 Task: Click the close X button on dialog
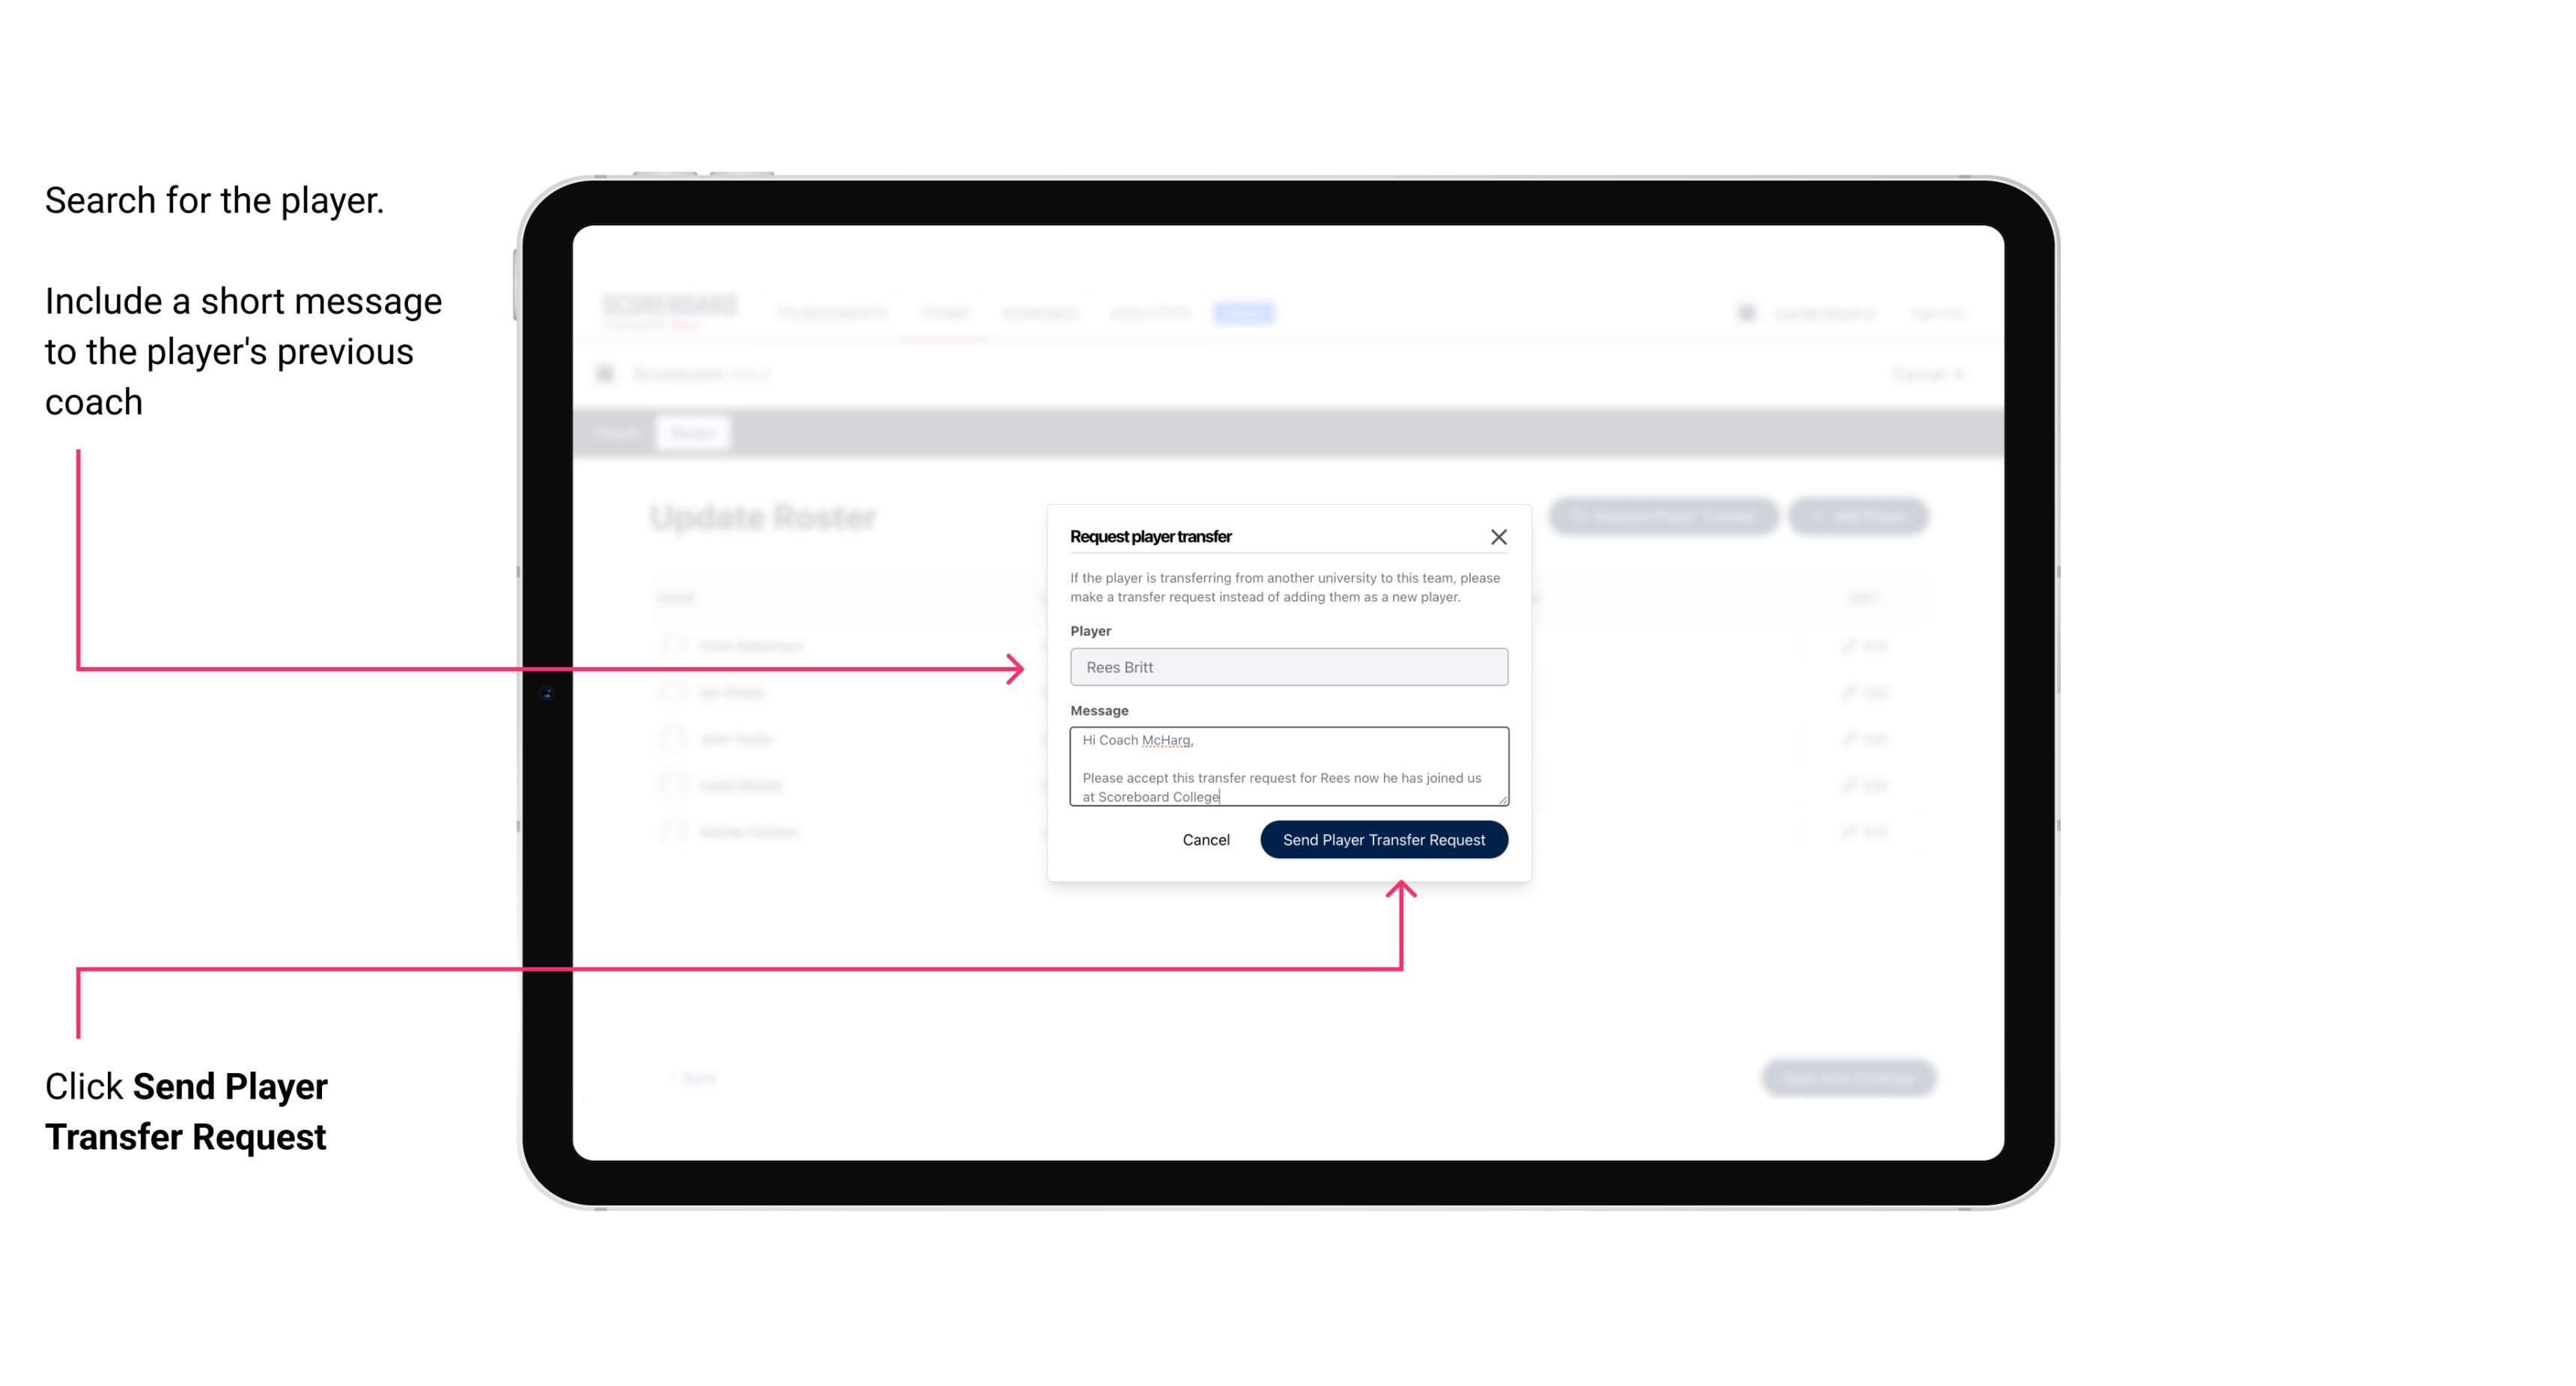tap(1499, 536)
